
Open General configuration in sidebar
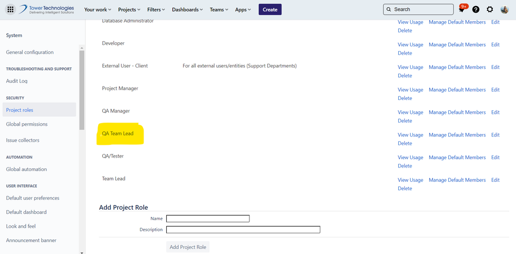29,52
